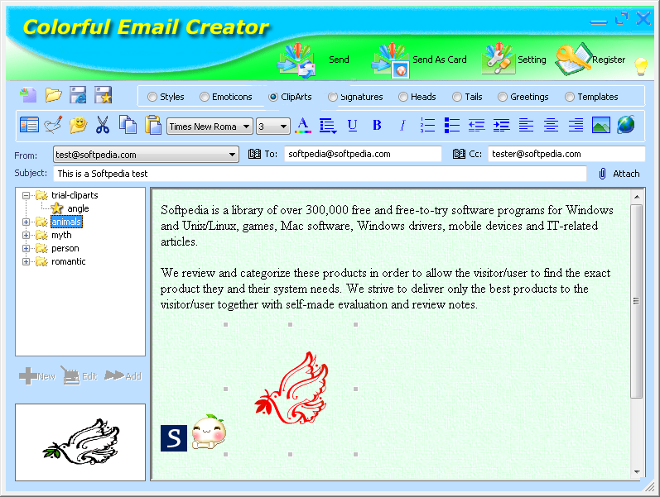Toggle bold formatting
660x497 pixels.
pos(377,126)
